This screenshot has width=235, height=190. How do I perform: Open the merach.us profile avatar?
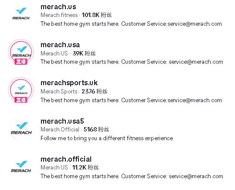21,14
